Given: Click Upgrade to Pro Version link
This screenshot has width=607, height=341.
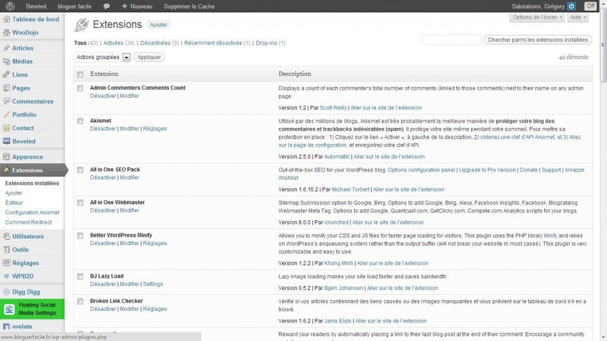Looking at the screenshot, I should pos(487,170).
